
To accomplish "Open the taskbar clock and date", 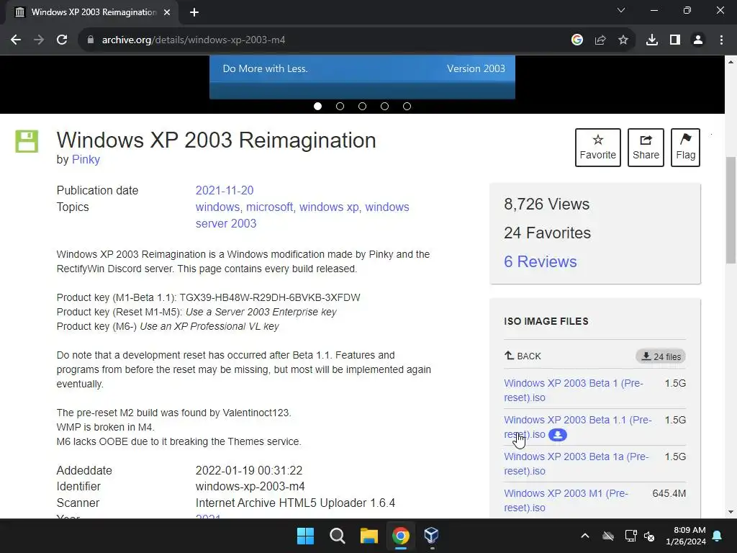I will click(x=686, y=536).
